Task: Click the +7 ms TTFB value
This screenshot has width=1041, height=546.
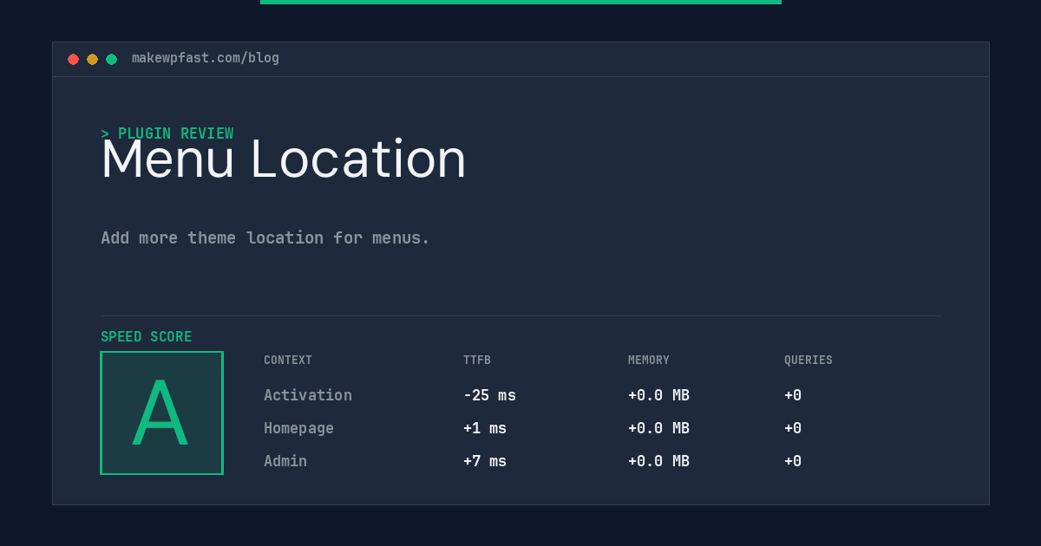Action: (485, 461)
